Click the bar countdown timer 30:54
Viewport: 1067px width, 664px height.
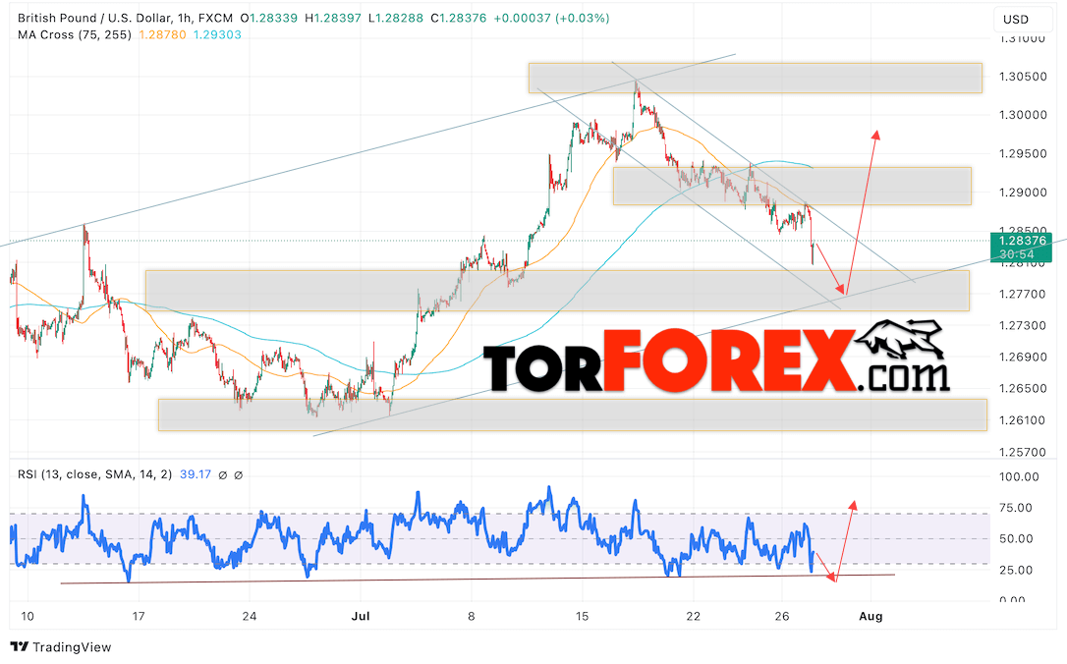pyautogui.click(x=1017, y=254)
